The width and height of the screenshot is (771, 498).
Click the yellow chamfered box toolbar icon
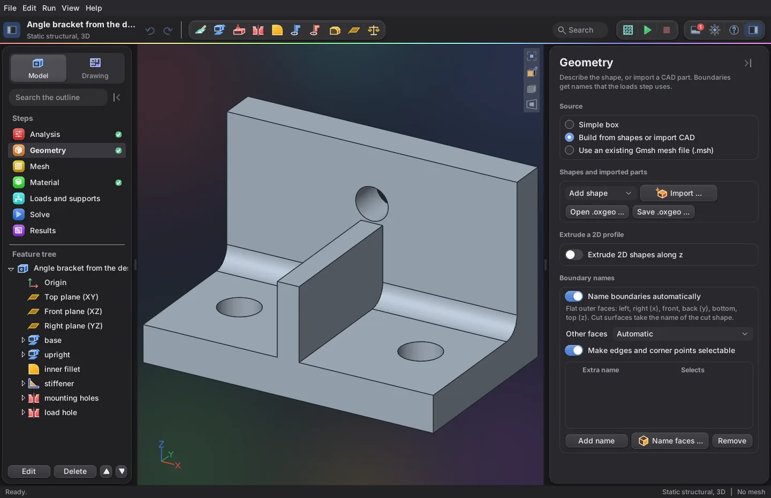point(335,30)
